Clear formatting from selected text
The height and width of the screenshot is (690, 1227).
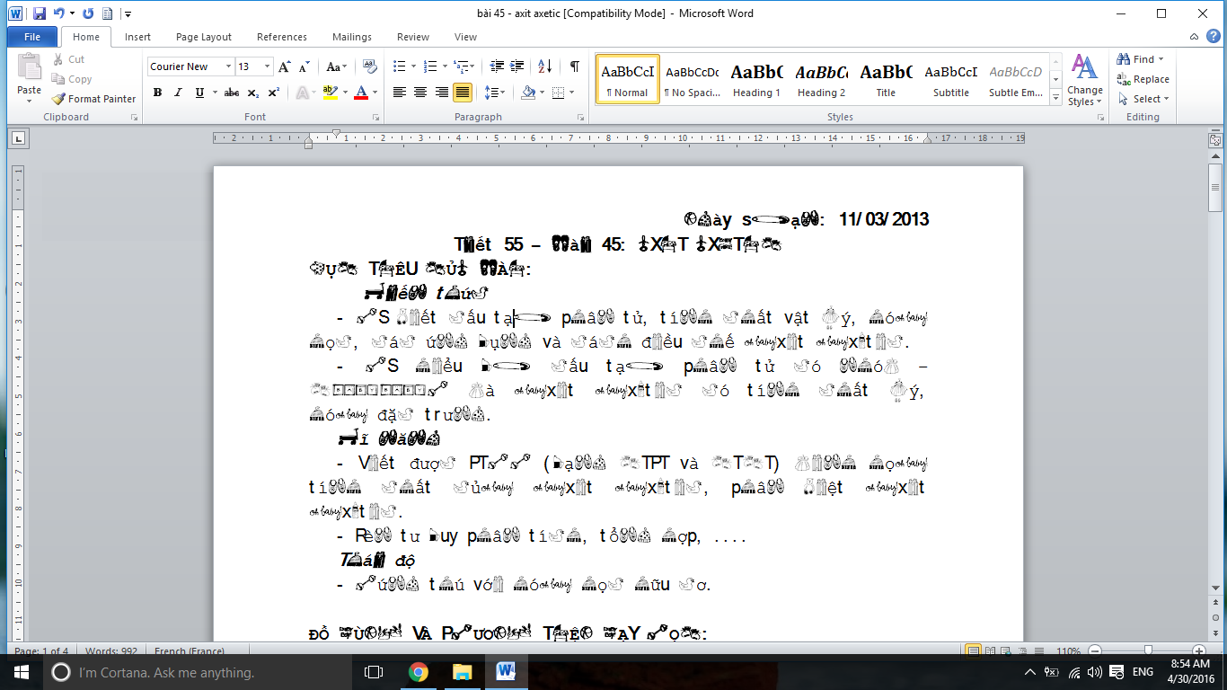point(369,66)
